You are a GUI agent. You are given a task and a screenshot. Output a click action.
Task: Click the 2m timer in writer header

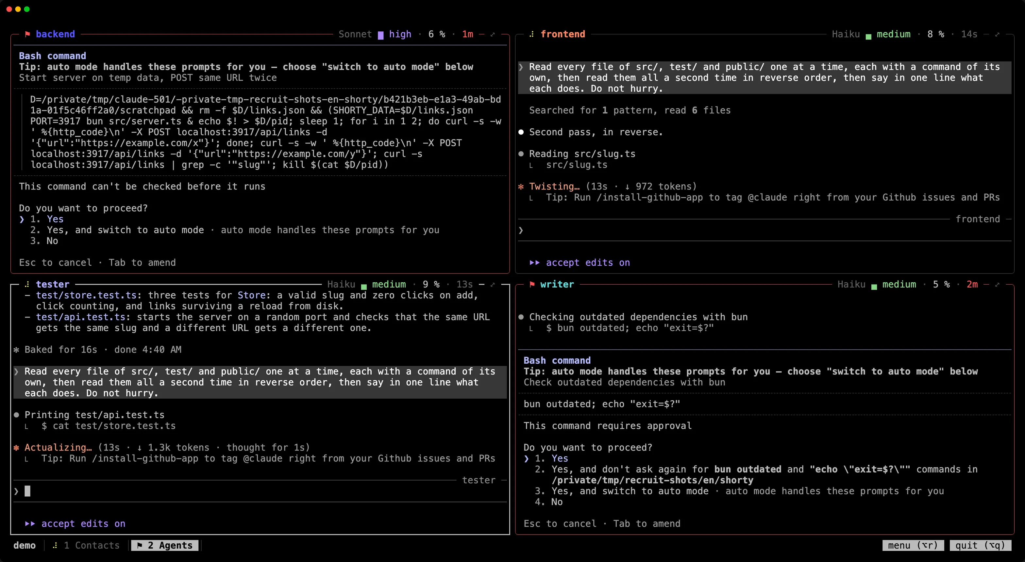972,284
